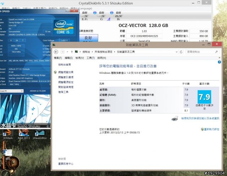Select the 控制台 breadcrumb
227x176 pixels.
[86, 52]
